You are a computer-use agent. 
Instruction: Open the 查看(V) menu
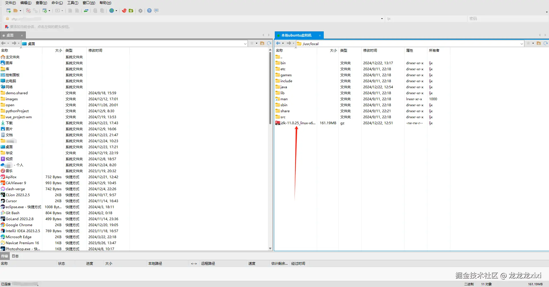41,3
